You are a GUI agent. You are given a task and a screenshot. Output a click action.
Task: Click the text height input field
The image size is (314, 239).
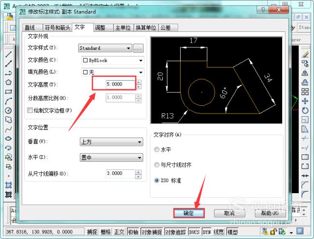[x=121, y=84]
